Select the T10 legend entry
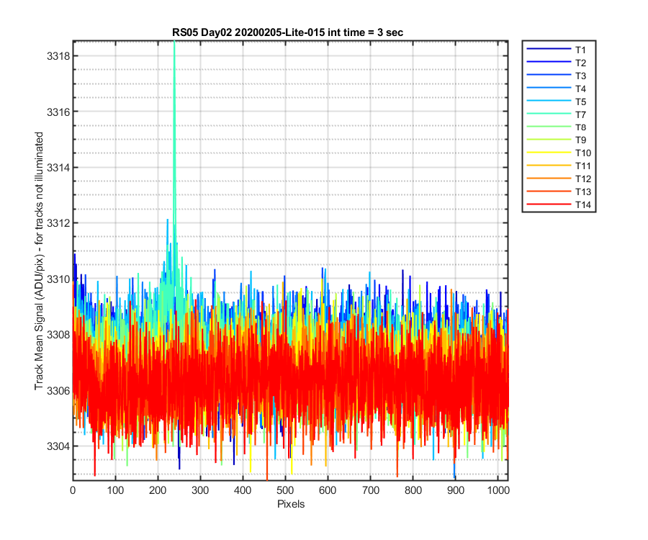The height and width of the screenshot is (540, 648). [x=559, y=153]
